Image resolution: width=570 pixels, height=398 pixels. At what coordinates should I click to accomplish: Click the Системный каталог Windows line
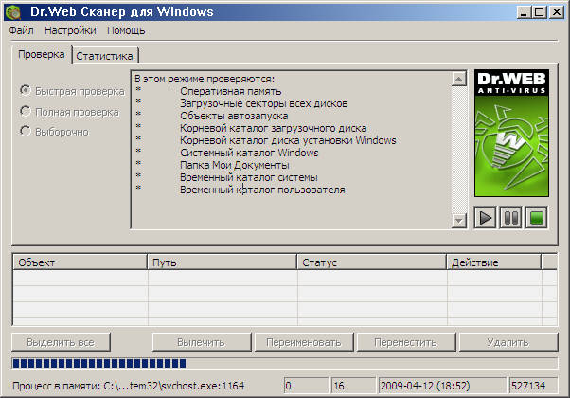(249, 154)
